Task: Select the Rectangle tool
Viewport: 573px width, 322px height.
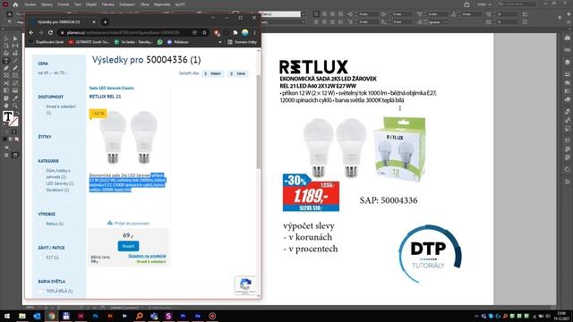Action: coord(15,75)
